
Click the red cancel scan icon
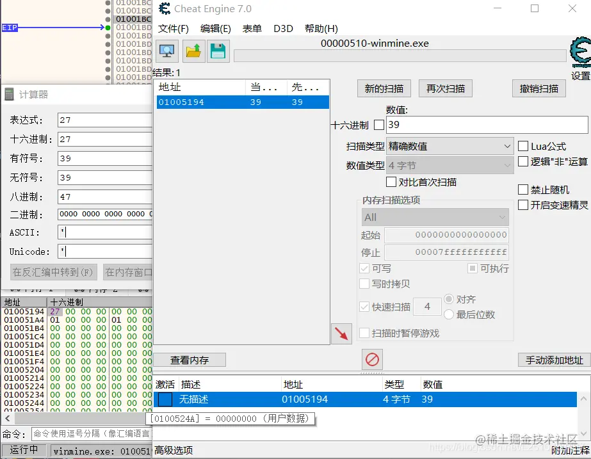pyautogui.click(x=371, y=360)
